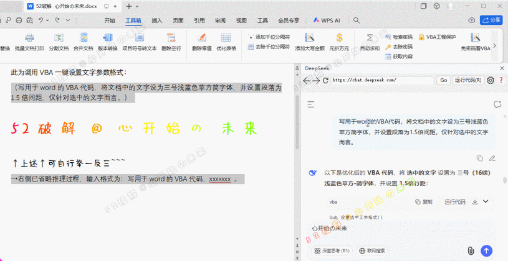Apply the 优化表格 optimize table tool
This screenshot has width=508, height=261.
point(226,42)
